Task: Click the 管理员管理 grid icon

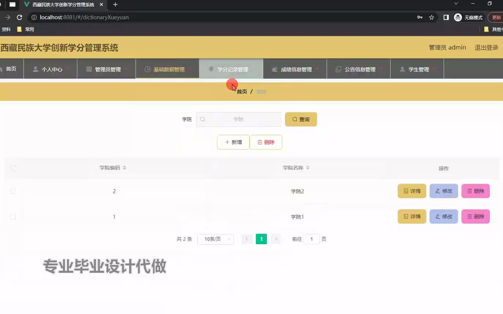Action: [x=89, y=69]
